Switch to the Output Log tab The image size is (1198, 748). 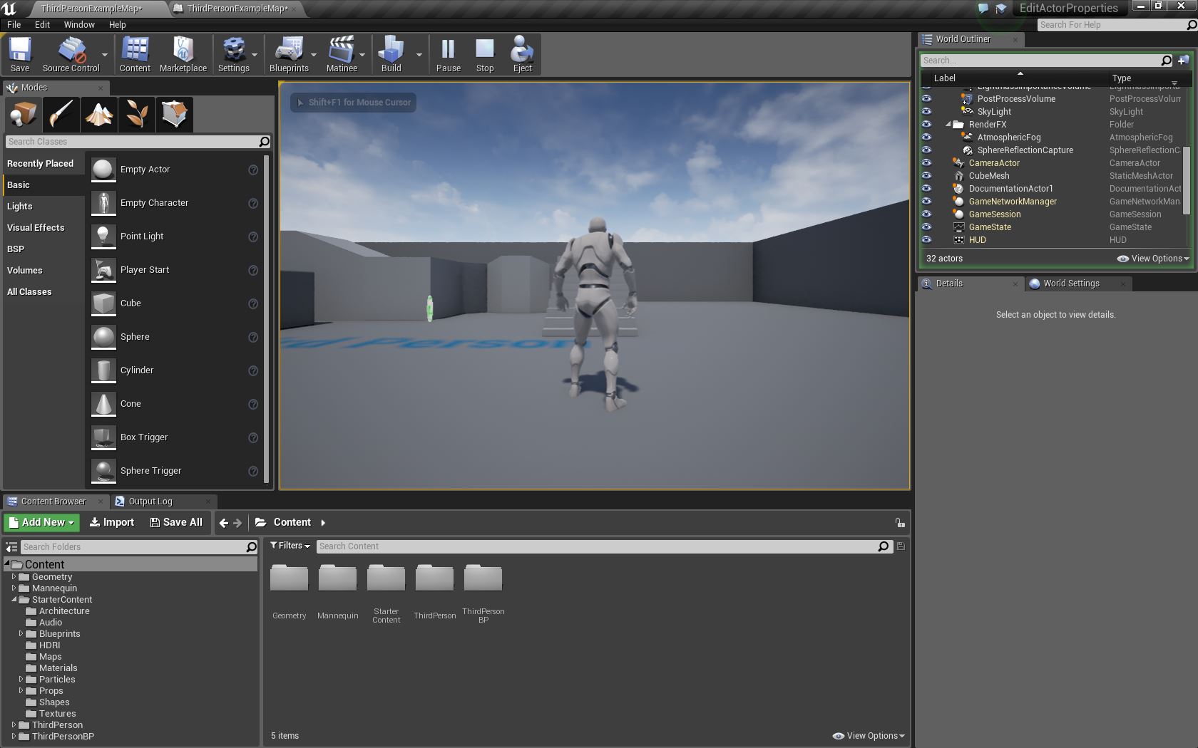pos(150,502)
